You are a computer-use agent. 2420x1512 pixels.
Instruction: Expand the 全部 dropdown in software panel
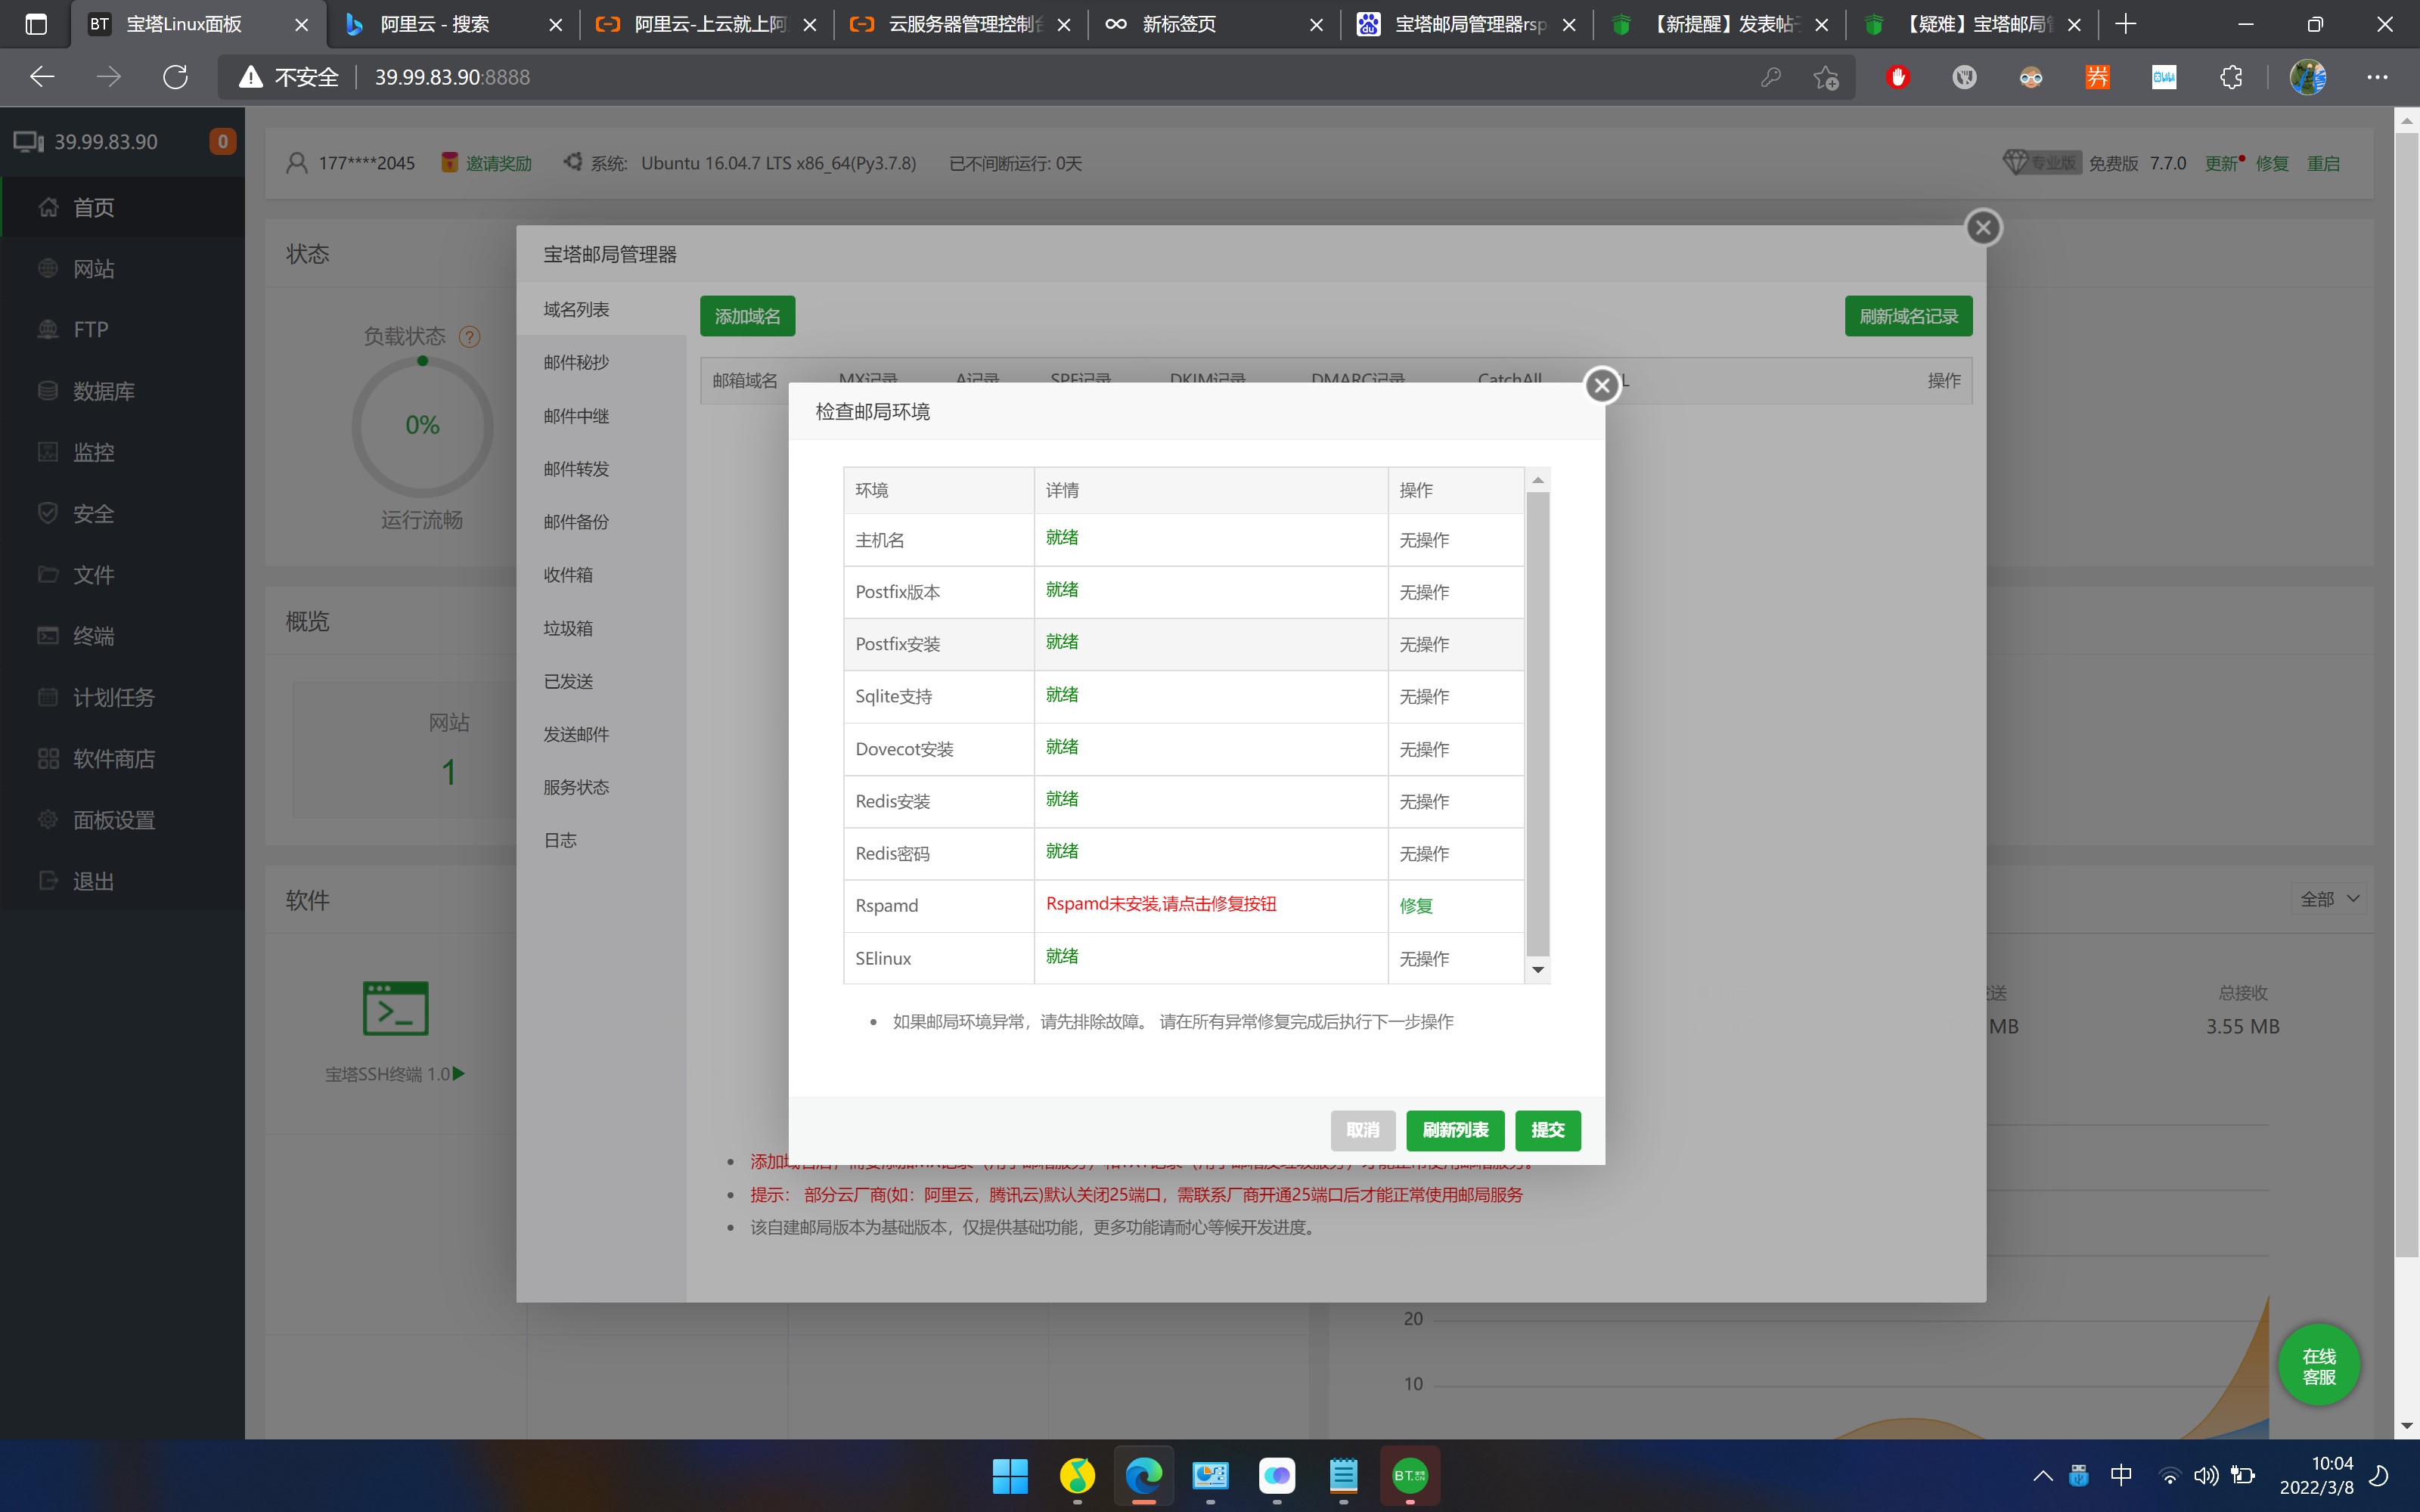pos(2329,898)
